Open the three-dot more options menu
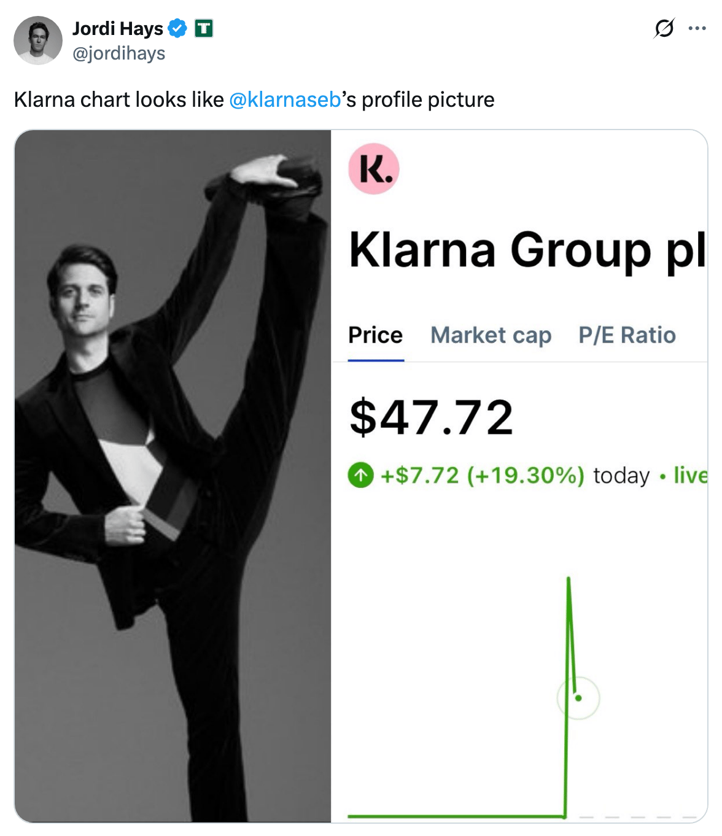 [x=697, y=28]
